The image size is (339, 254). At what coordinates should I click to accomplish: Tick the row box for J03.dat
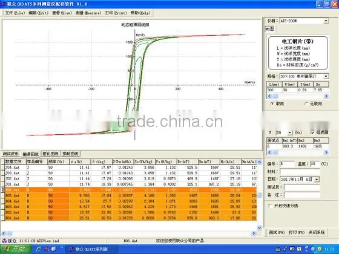[x=2, y=173]
